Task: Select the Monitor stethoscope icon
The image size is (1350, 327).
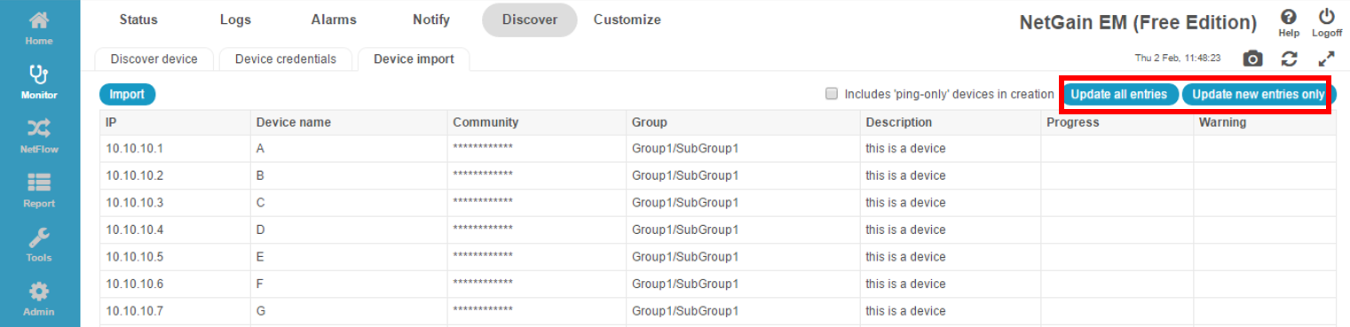Action: pos(39,74)
